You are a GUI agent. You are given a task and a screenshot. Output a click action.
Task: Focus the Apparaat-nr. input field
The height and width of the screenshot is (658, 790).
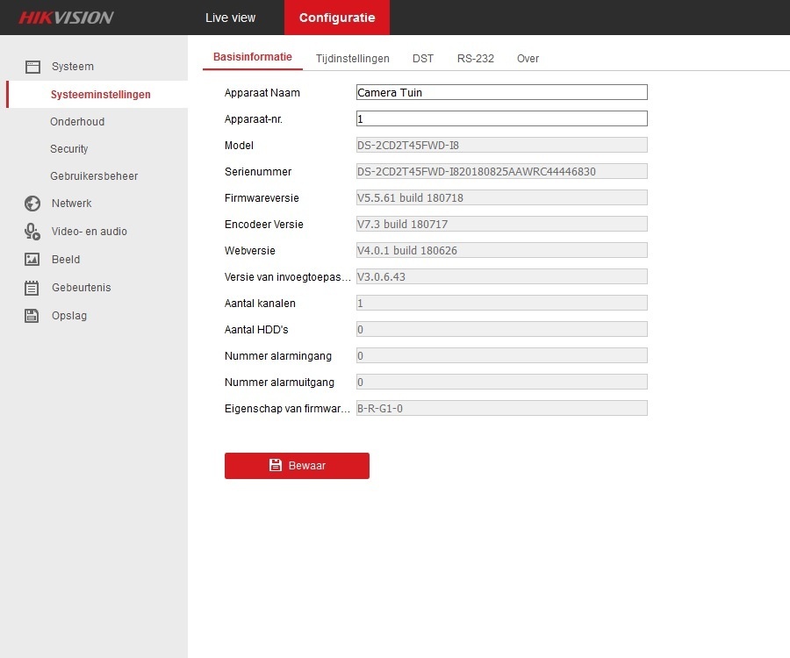pos(502,118)
